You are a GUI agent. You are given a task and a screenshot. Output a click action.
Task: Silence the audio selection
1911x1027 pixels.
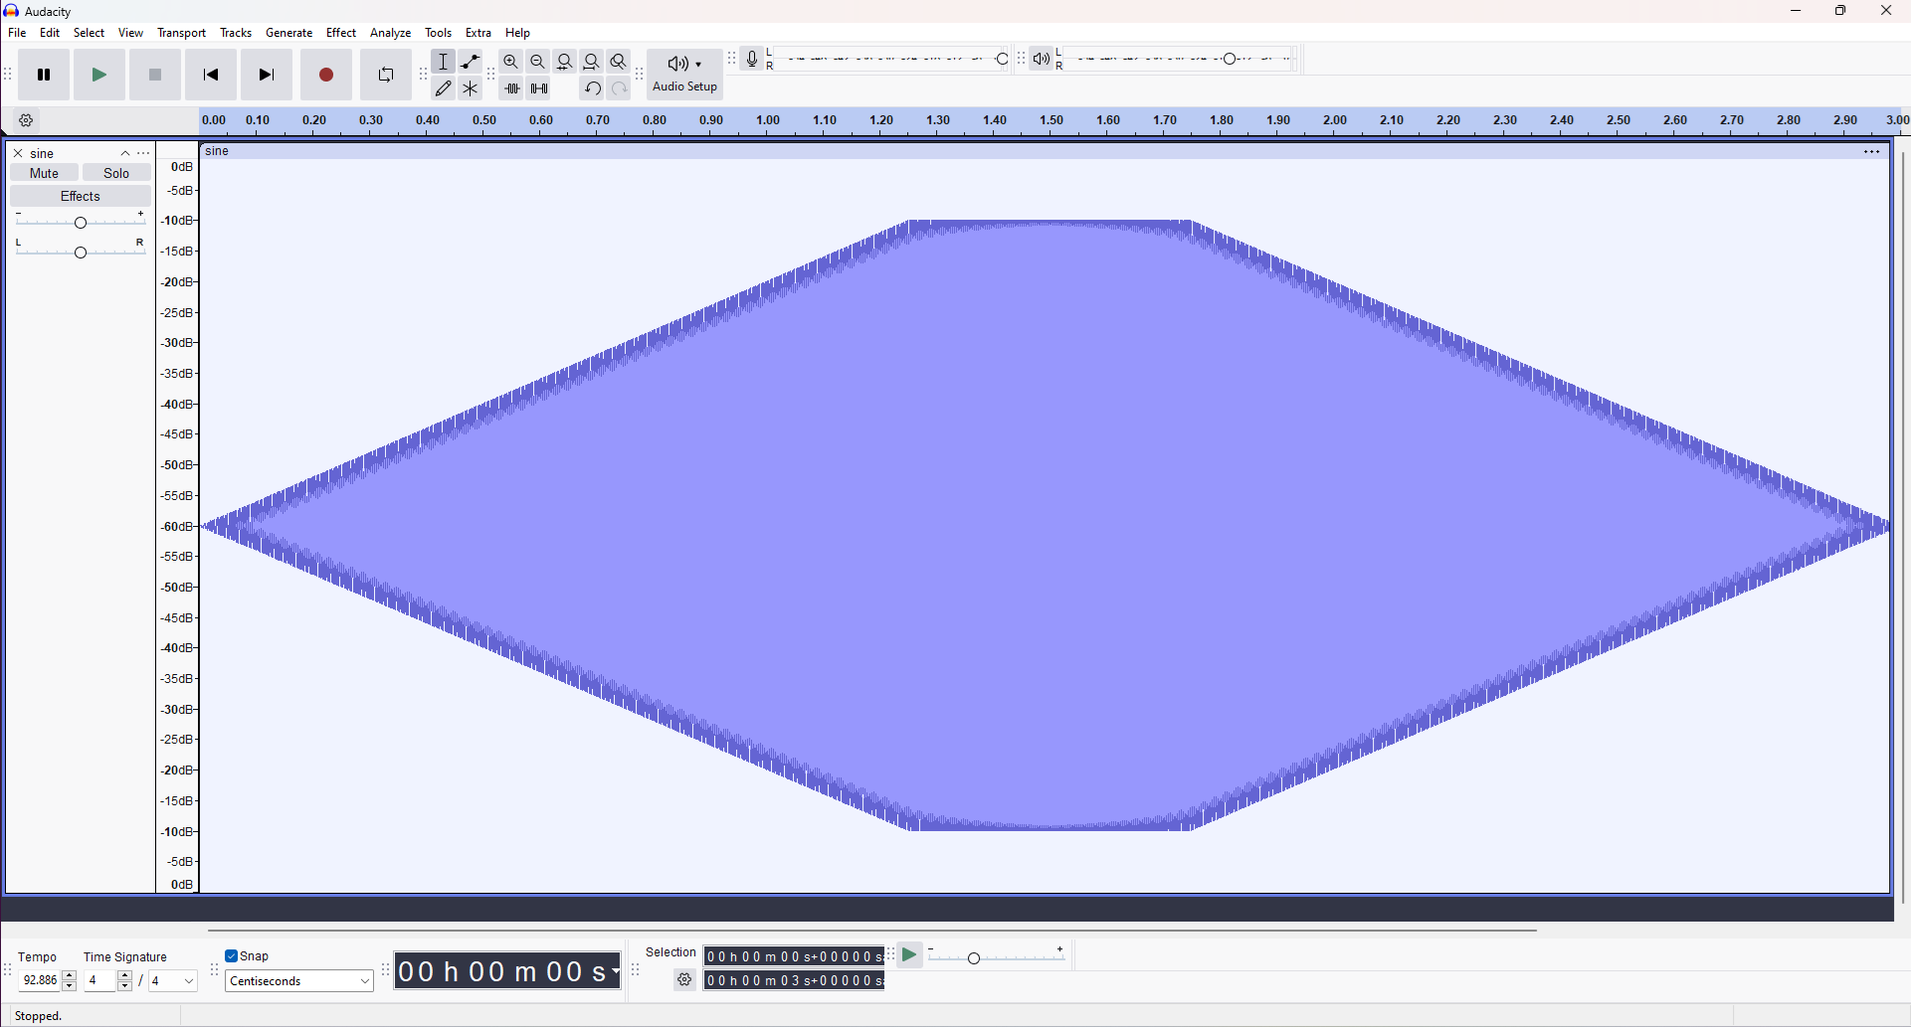point(538,87)
